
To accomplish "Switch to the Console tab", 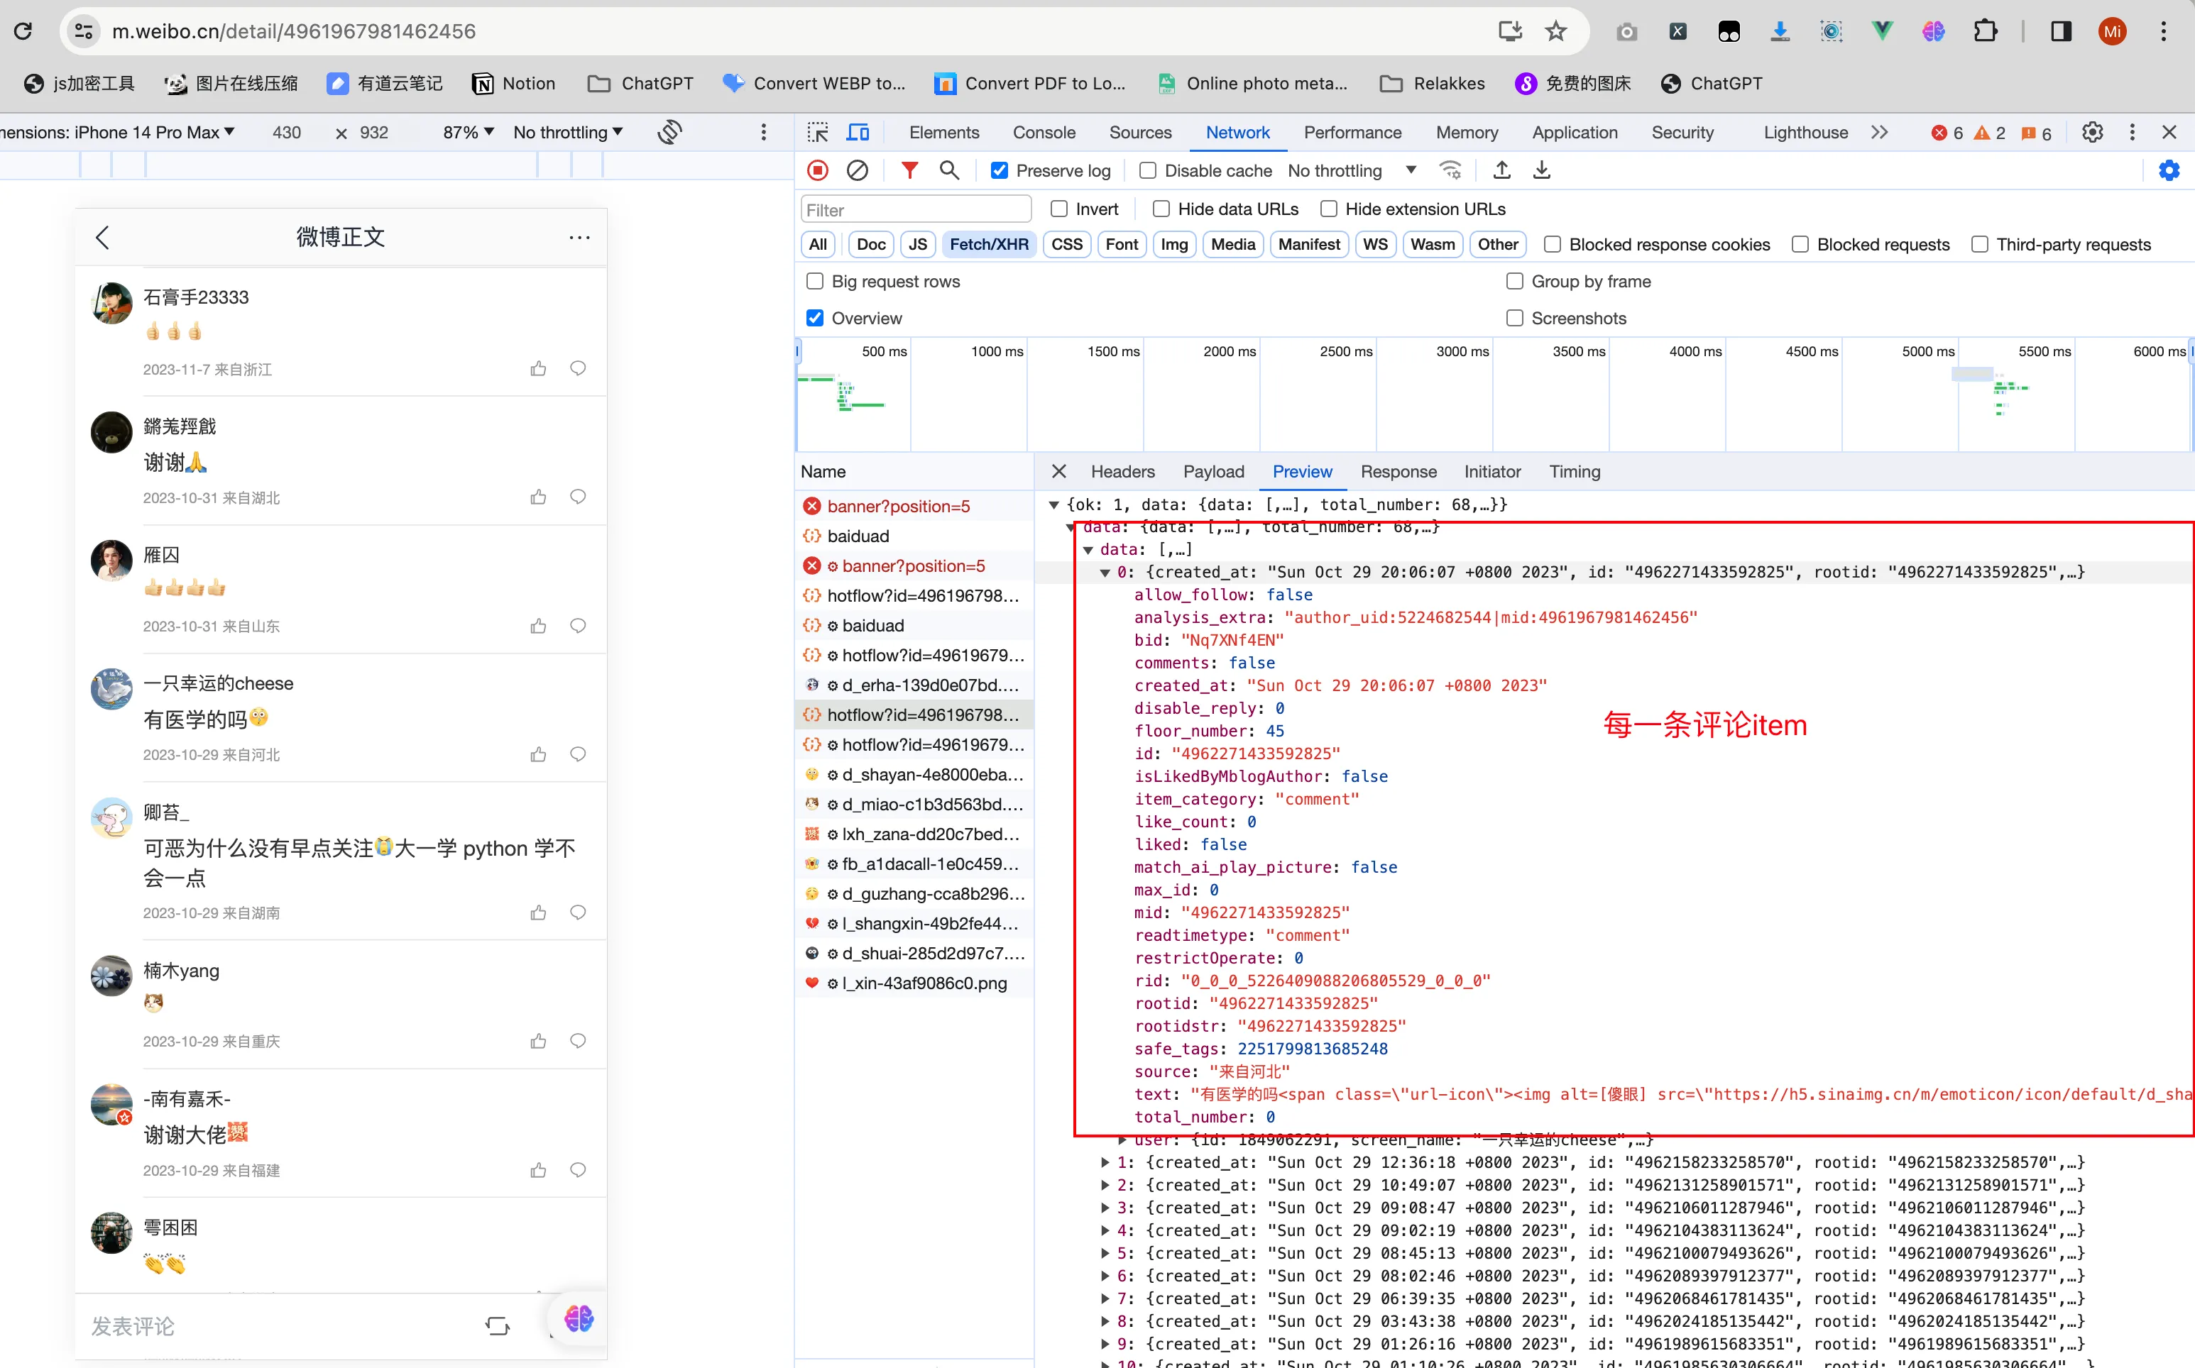I will 1044,132.
